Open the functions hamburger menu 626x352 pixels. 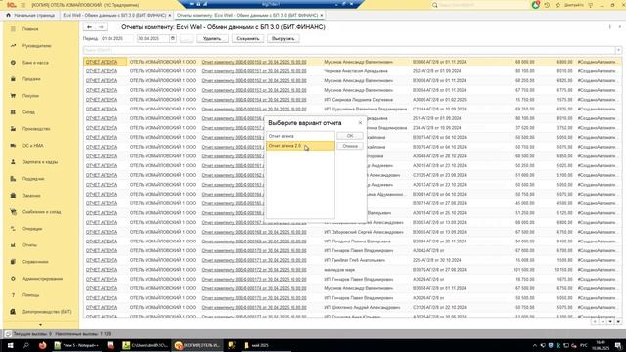(23, 5)
